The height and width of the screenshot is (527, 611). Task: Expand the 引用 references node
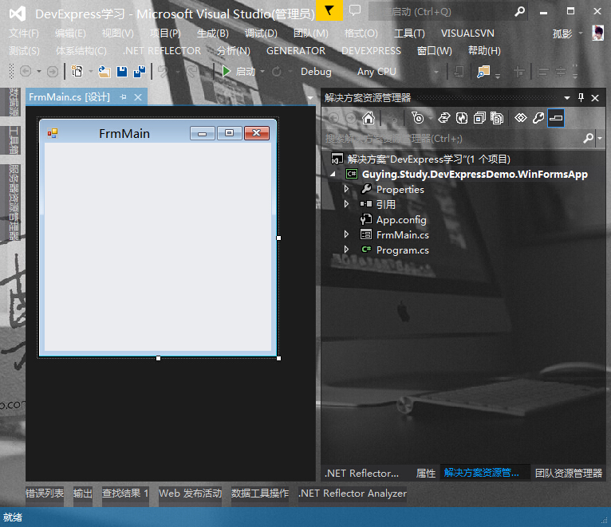pyautogui.click(x=346, y=204)
